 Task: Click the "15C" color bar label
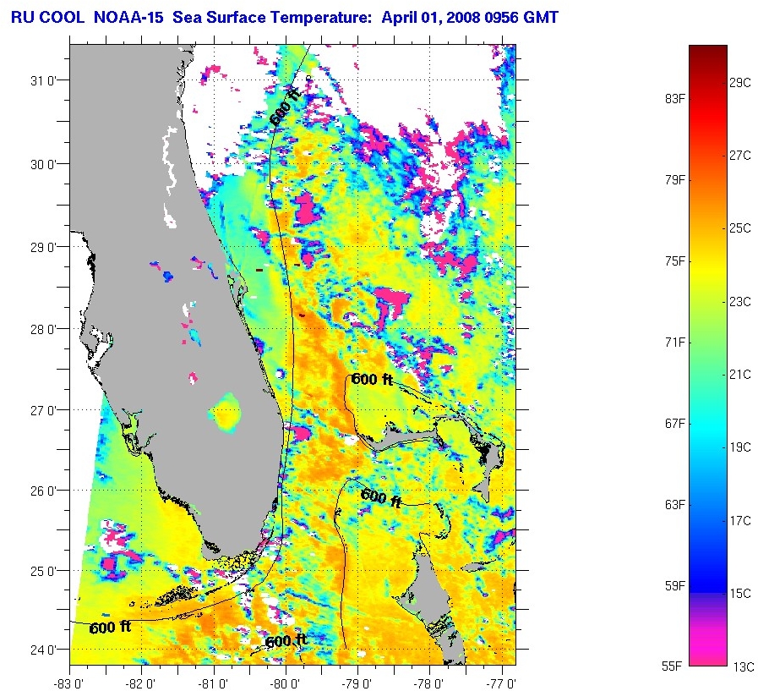[740, 593]
